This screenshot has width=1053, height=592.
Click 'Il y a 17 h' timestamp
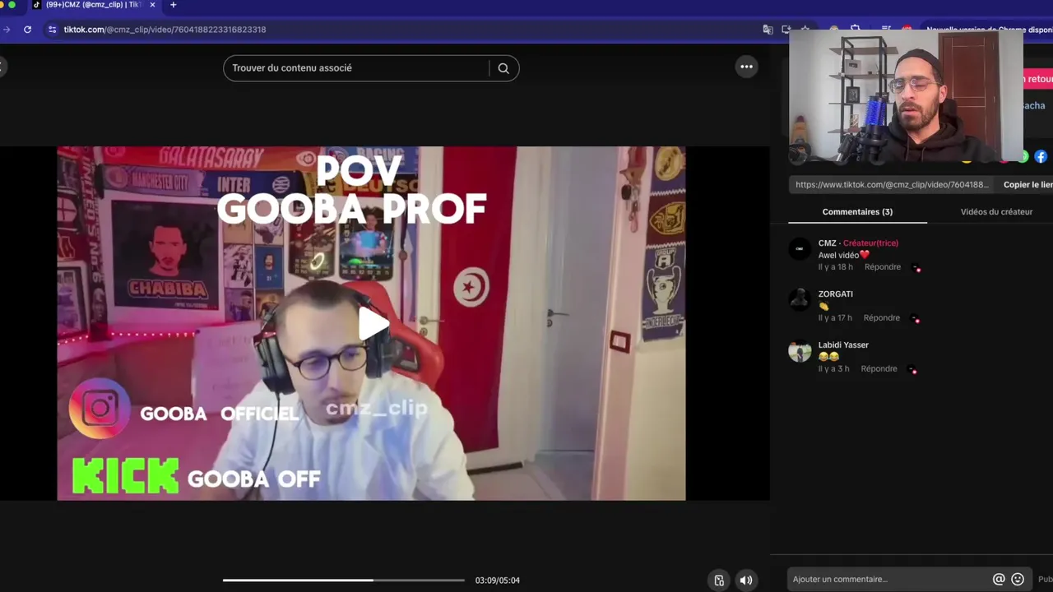pos(835,318)
